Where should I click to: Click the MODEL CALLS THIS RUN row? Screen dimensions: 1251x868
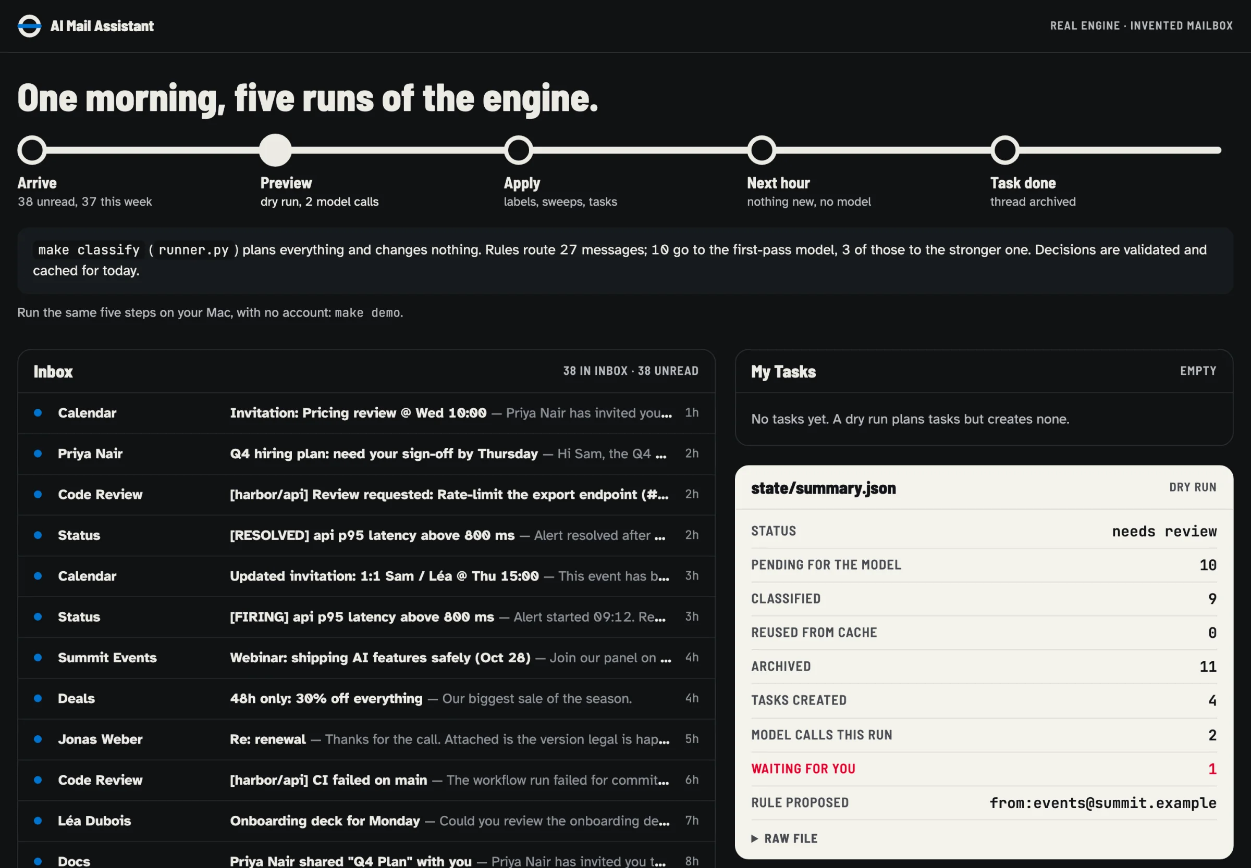pos(984,735)
